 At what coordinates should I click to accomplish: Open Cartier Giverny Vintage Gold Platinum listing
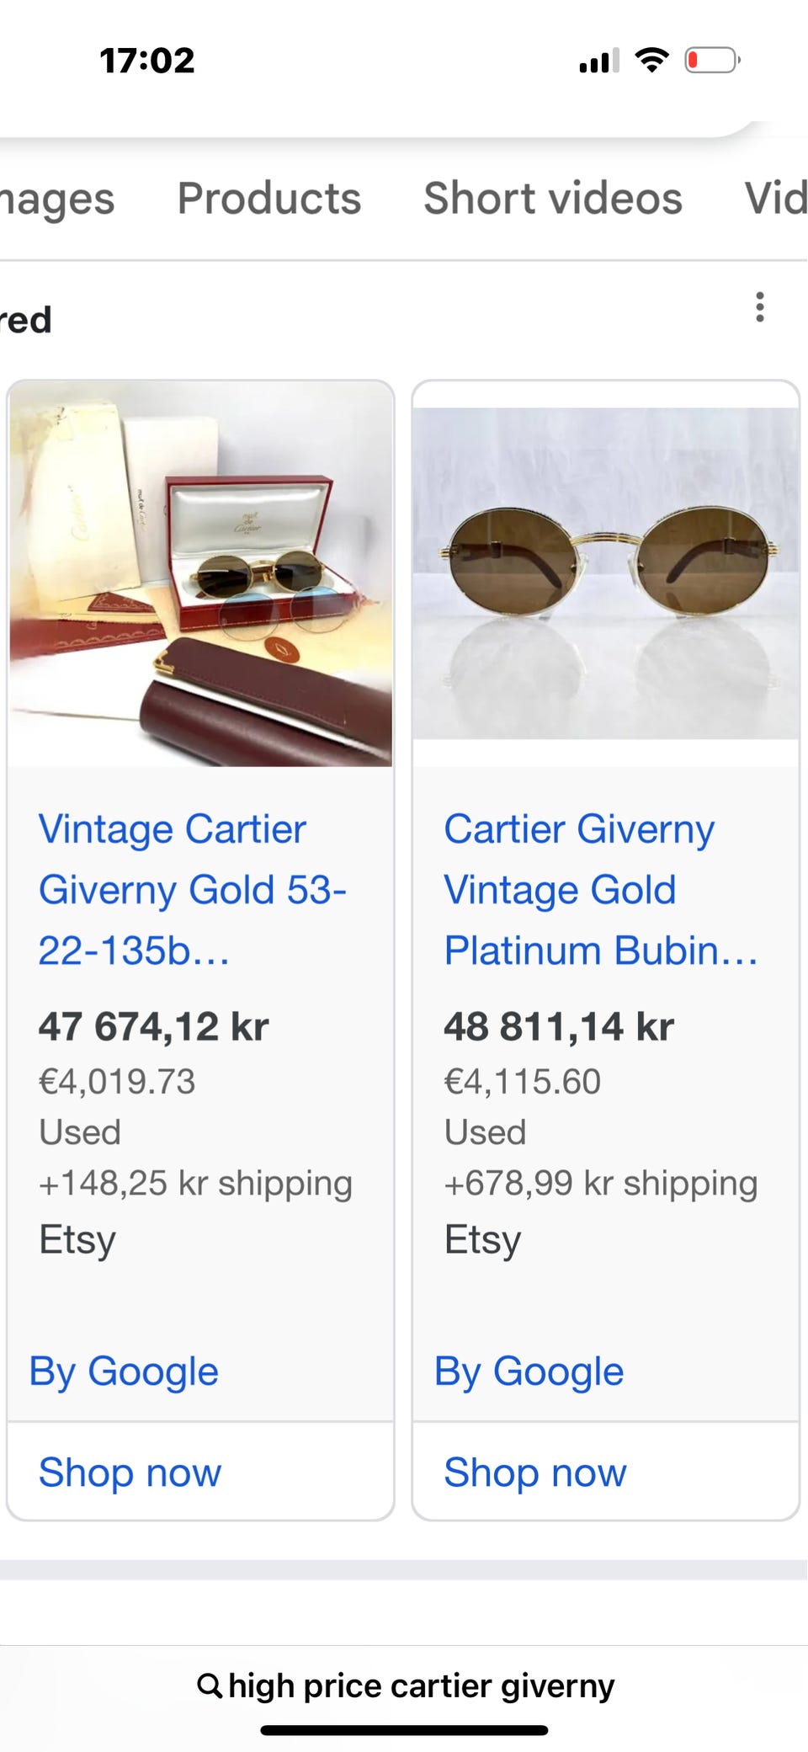(601, 890)
